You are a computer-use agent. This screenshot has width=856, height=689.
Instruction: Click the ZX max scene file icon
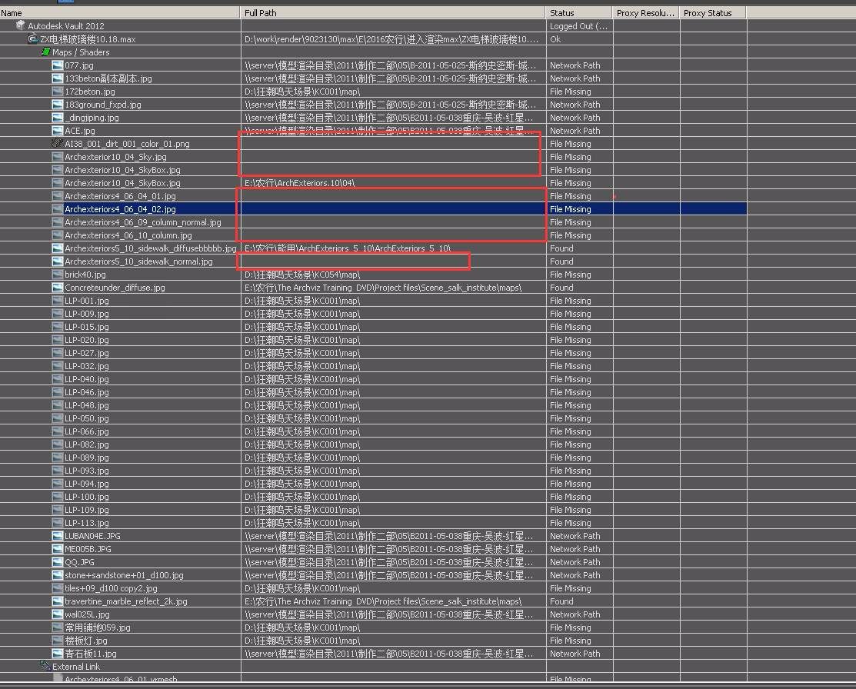[33, 38]
